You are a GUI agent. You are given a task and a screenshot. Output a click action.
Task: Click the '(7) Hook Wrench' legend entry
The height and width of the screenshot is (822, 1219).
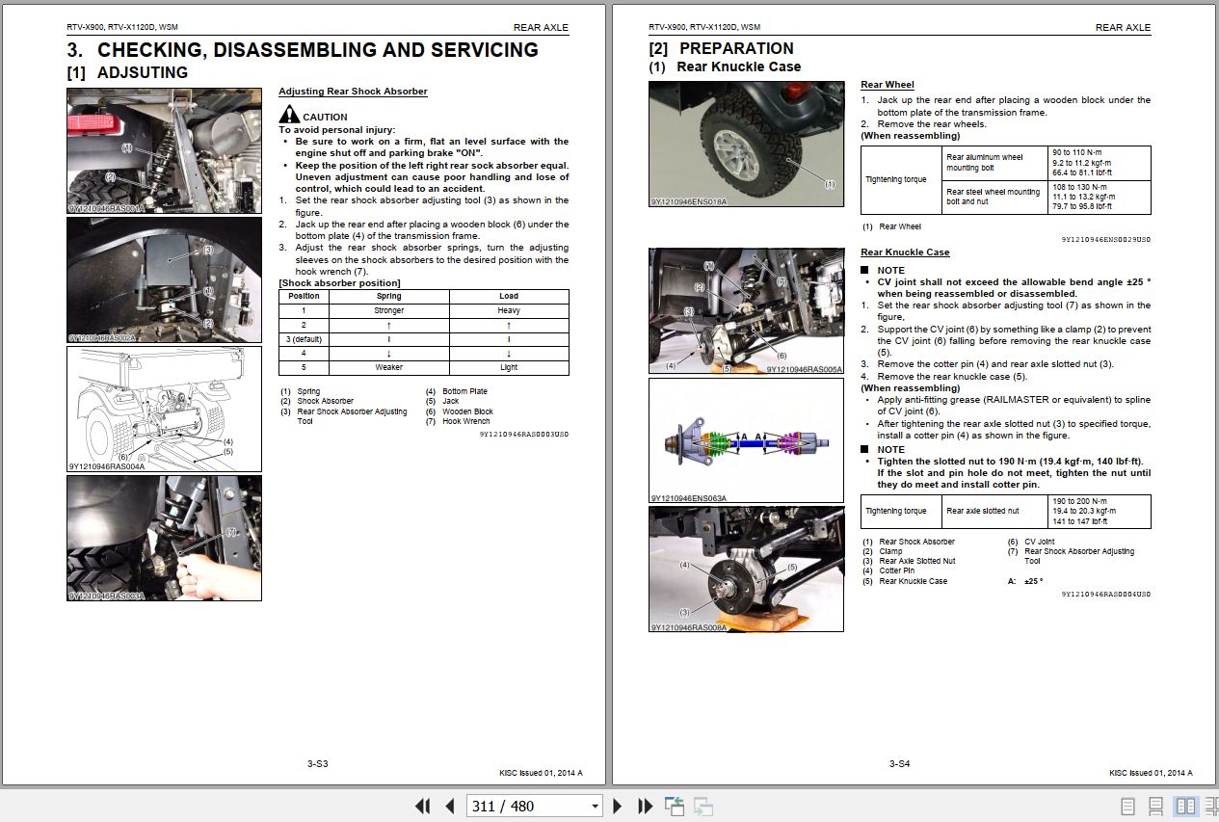pyautogui.click(x=458, y=421)
